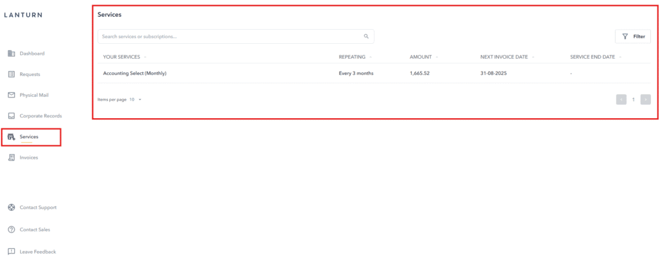Go to the Invoices page
The image size is (662, 260).
click(x=29, y=157)
